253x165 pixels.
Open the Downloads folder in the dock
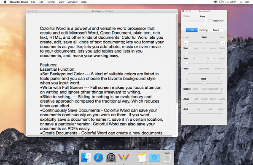154,157
